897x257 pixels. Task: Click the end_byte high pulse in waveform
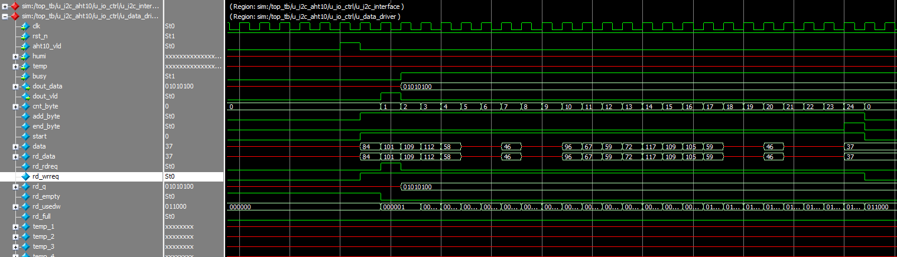click(x=854, y=126)
